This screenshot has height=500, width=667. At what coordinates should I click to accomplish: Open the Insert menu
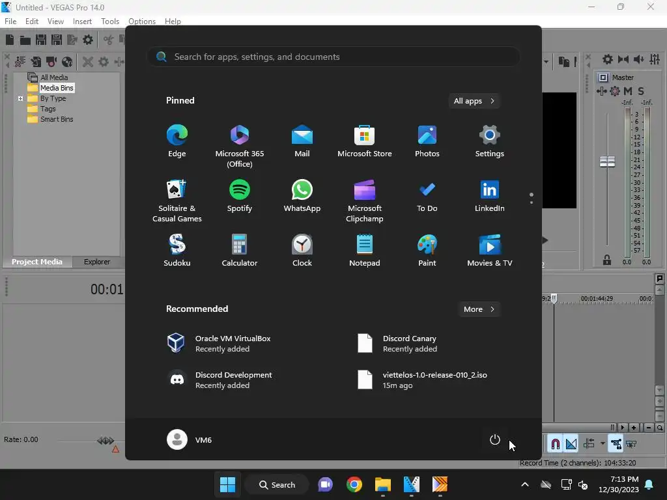(82, 21)
